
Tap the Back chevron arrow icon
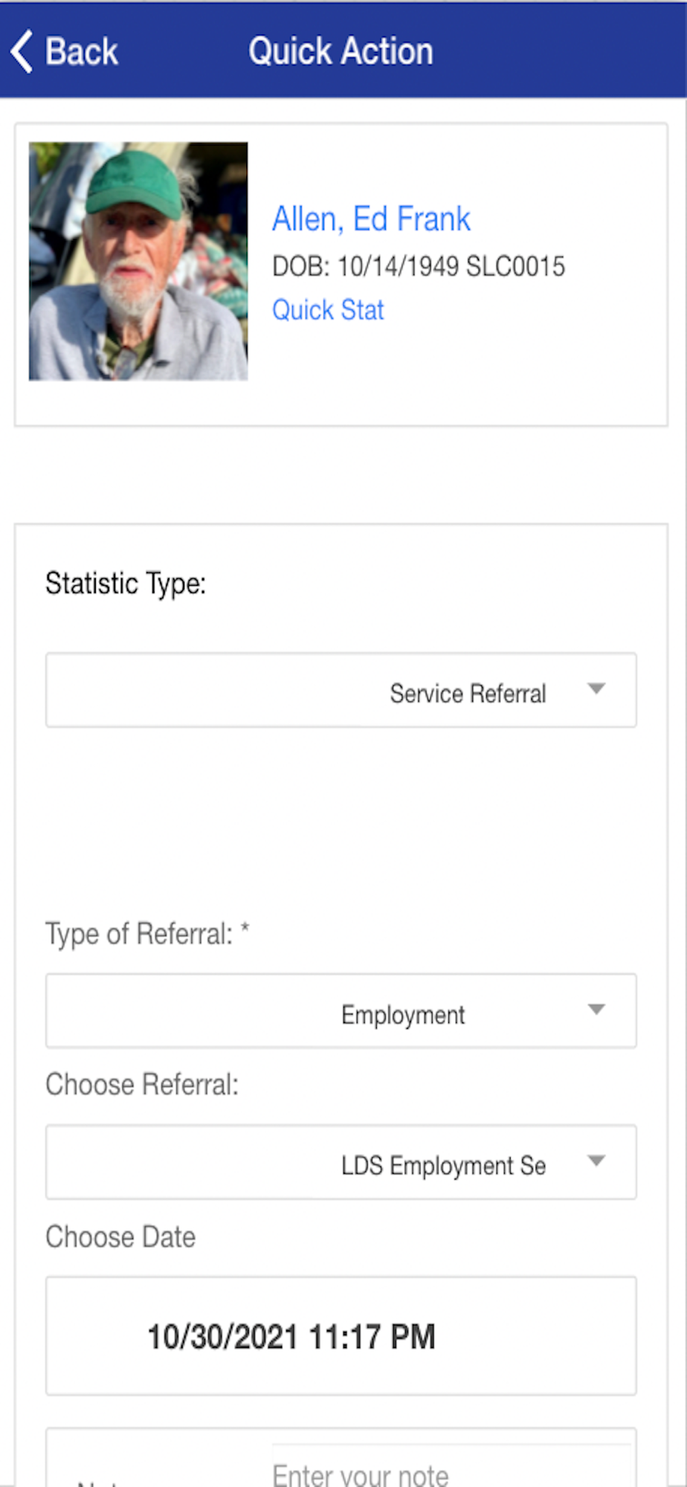(x=22, y=52)
